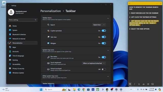This screenshot has width=163, height=92.
Task: Click the sticky note title "HOW TO REMOVE THE TASKBAR SEARCH BAR"
Action: click(x=144, y=8)
